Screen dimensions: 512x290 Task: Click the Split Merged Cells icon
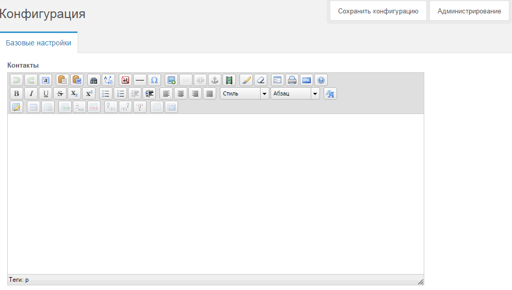pyautogui.click(x=157, y=107)
